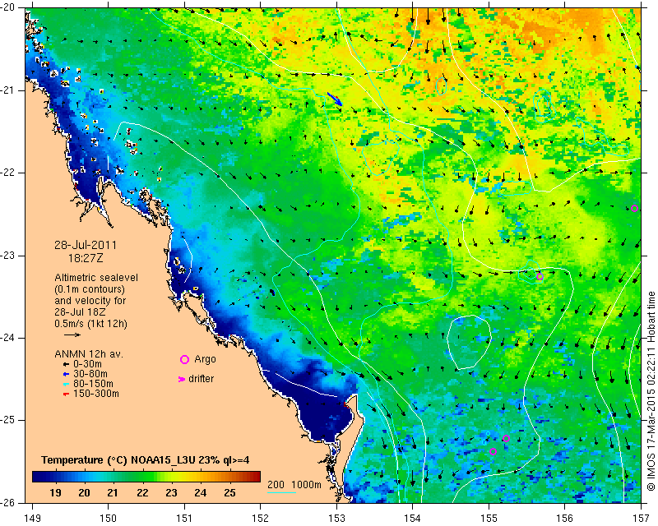Click the longitude axis label 153
Image resolution: width=658 pixels, height=526 pixels.
click(x=336, y=518)
